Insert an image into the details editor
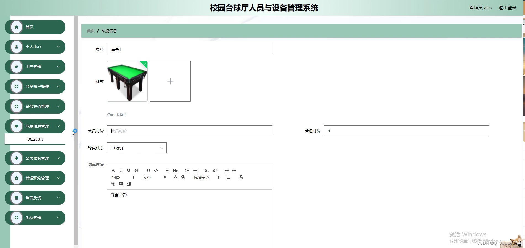525x248 pixels. pyautogui.click(x=121, y=184)
